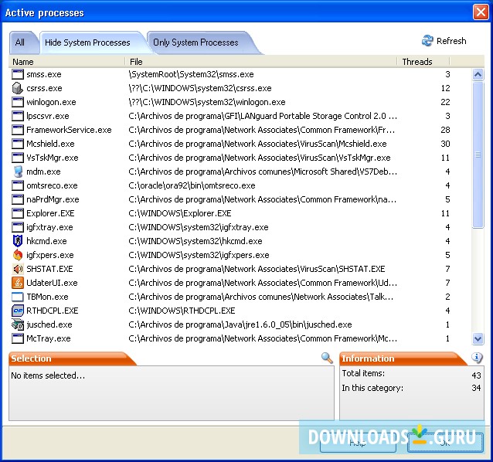The image size is (493, 462).
Task: Click the mdm.exe computer icon
Action: (18, 172)
